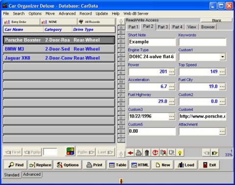The image size is (235, 185).
Task: Select the Standard tab at bottom
Action: [12, 175]
